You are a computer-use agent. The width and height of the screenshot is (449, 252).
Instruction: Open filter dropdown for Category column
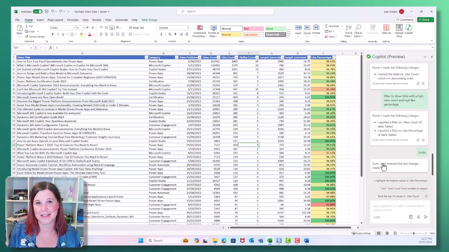point(177,57)
